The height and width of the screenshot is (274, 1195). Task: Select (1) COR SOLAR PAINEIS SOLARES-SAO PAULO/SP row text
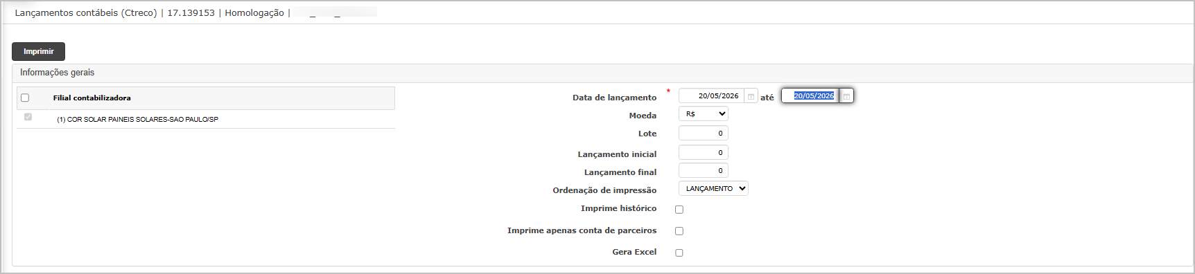[x=137, y=120]
